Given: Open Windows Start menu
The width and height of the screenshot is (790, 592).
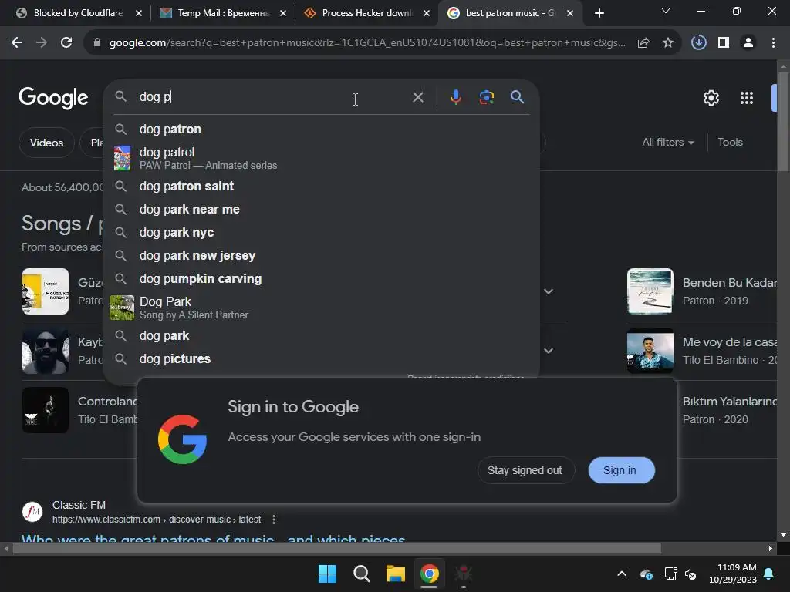Looking at the screenshot, I should [327, 573].
